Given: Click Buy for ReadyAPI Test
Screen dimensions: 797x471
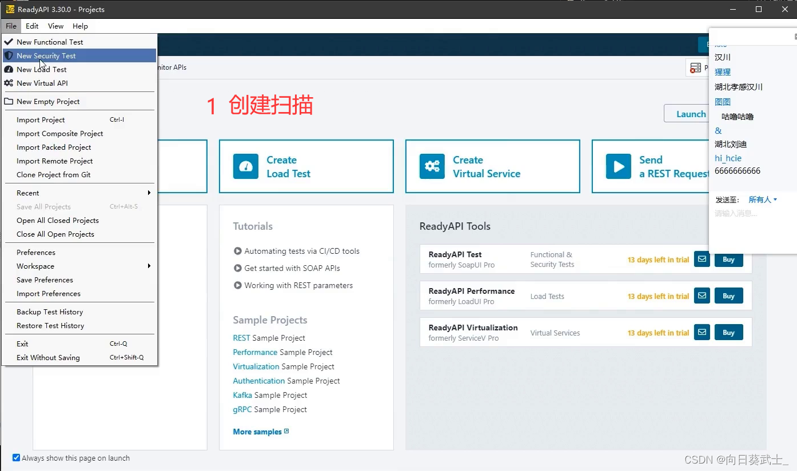Looking at the screenshot, I should click(x=728, y=259).
